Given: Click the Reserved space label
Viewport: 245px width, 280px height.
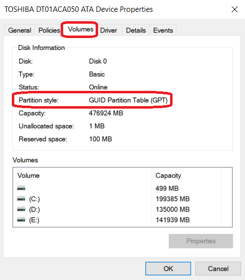Looking at the screenshot, I should click(43, 139).
